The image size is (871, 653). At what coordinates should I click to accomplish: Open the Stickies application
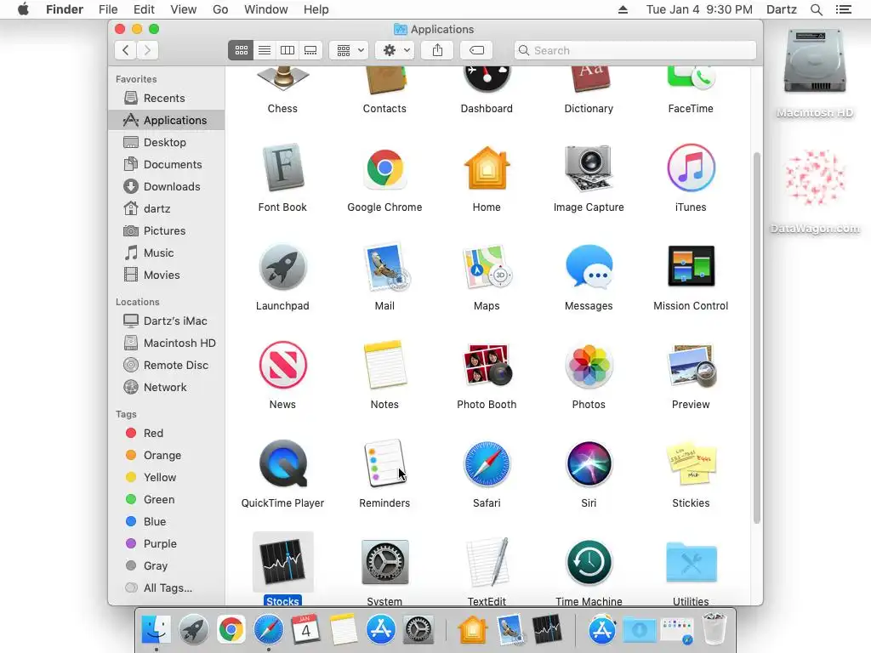pos(691,464)
